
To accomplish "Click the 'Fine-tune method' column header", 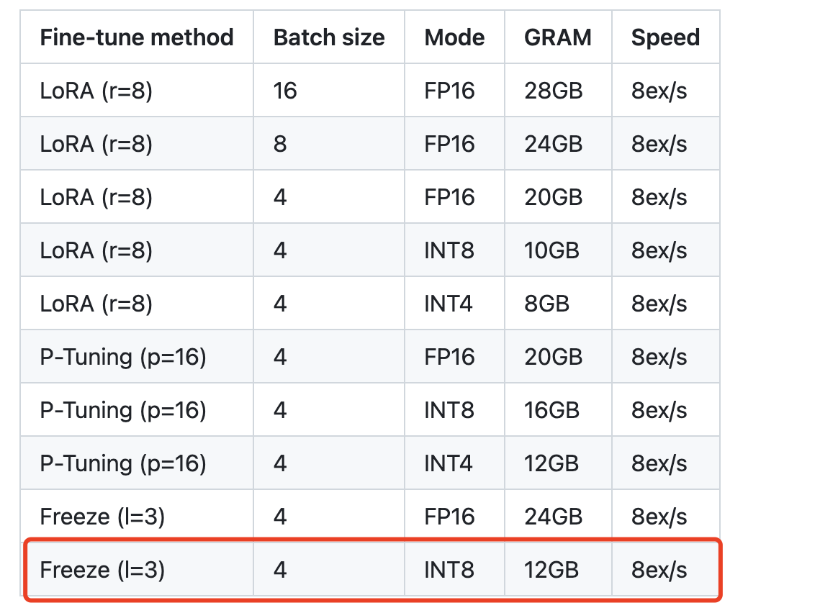I will (137, 37).
